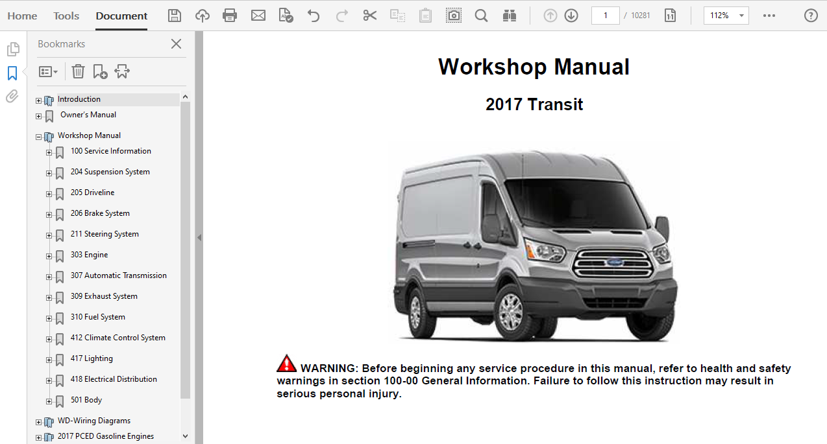Open the zoom level dropdown

coord(741,16)
